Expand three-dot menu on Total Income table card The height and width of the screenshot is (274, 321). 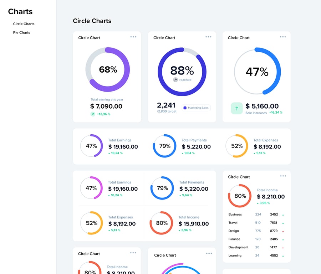(283, 176)
